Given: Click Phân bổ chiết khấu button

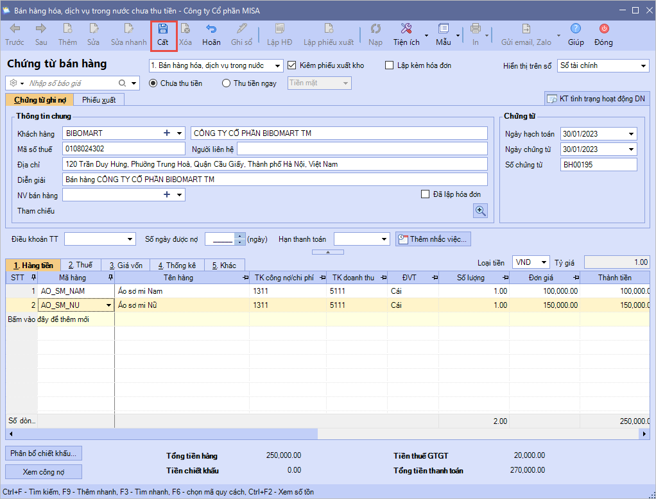Looking at the screenshot, I should (x=44, y=453).
